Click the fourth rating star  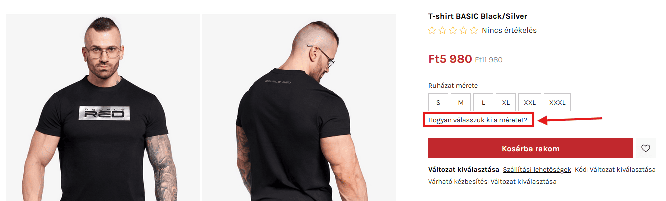[x=463, y=30]
